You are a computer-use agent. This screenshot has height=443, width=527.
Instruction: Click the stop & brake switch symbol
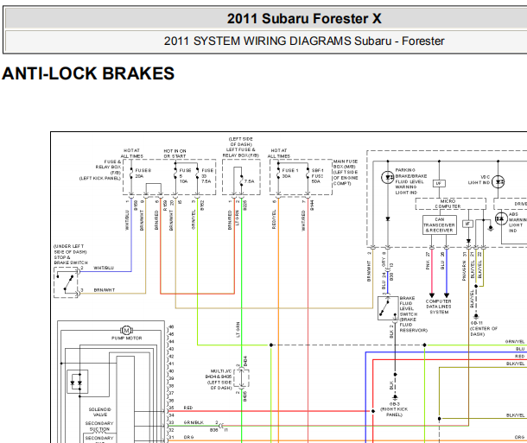[67, 282]
